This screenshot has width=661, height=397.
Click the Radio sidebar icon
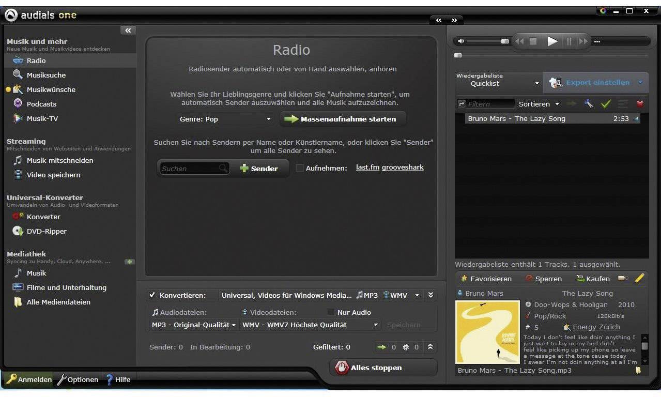pyautogui.click(x=18, y=60)
